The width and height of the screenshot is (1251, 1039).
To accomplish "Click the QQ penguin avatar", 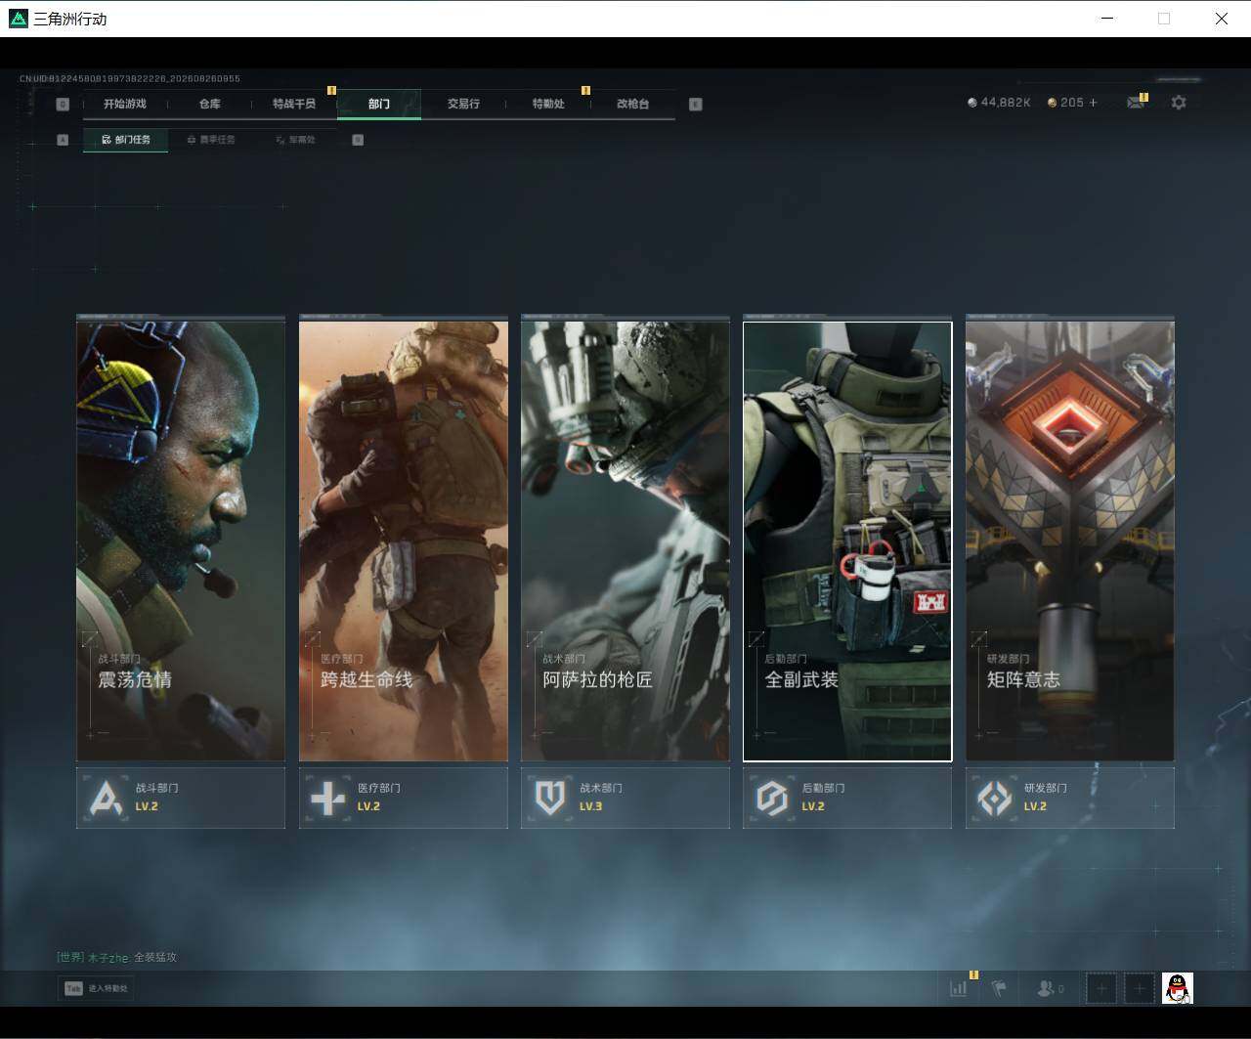I will tap(1178, 988).
